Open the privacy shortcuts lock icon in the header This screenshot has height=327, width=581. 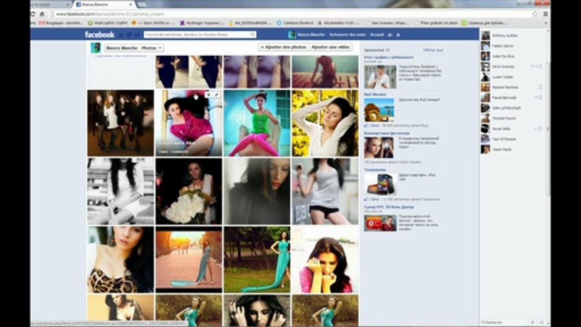coord(390,35)
